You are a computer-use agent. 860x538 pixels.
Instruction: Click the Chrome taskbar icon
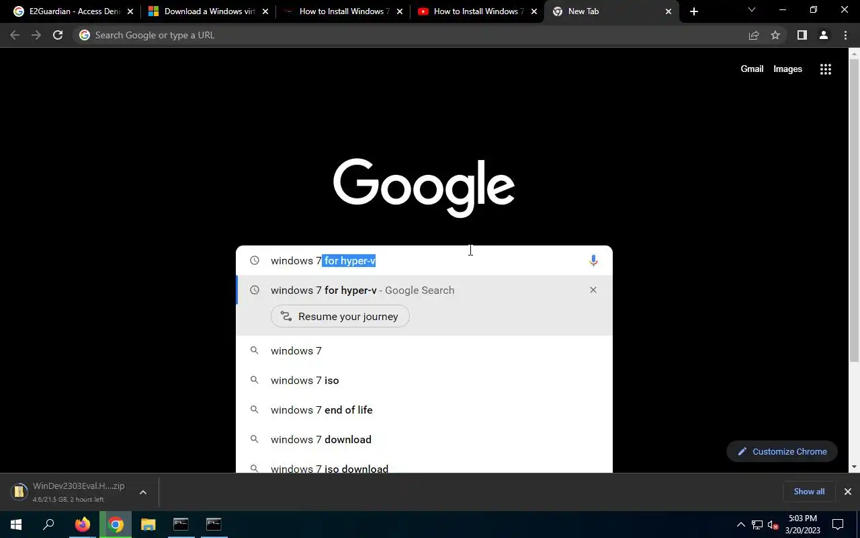pyautogui.click(x=116, y=525)
